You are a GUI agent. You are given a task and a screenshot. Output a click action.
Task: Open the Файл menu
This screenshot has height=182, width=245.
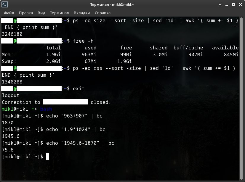coord(9,13)
